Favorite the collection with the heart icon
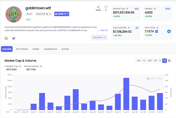 pyautogui.click(x=106, y=7)
